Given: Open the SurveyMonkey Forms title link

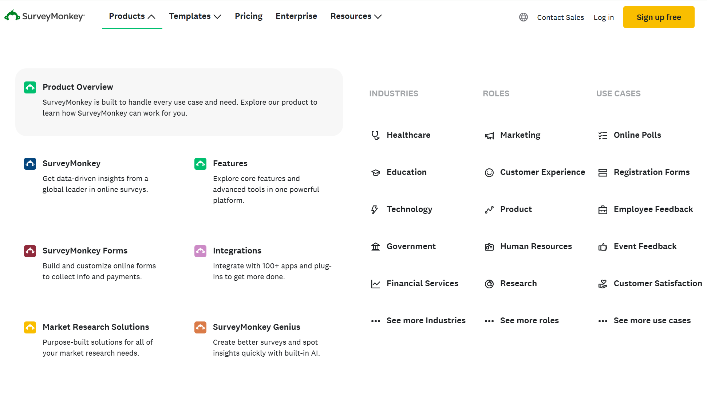Looking at the screenshot, I should coord(85,251).
